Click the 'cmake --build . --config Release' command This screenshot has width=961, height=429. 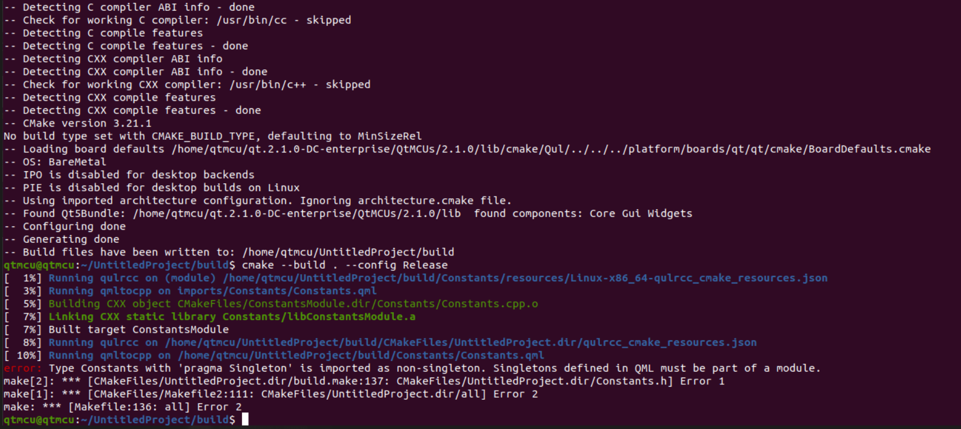point(345,265)
